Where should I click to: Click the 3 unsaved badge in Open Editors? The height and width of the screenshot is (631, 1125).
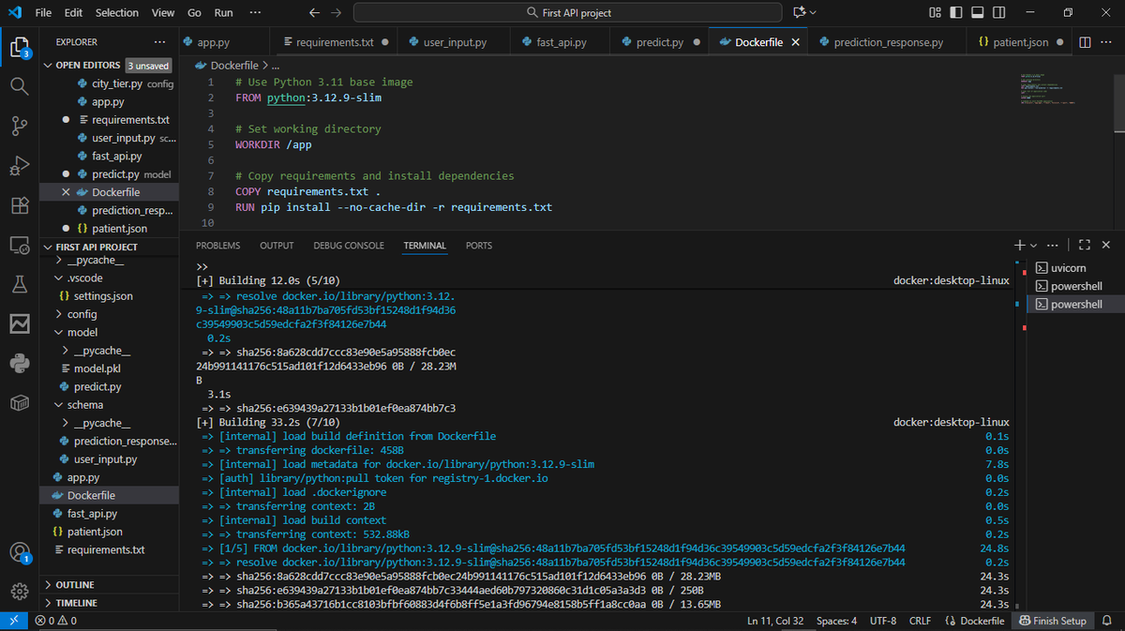click(149, 66)
